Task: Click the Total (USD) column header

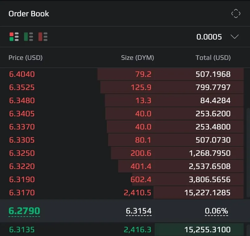Action: (x=213, y=58)
